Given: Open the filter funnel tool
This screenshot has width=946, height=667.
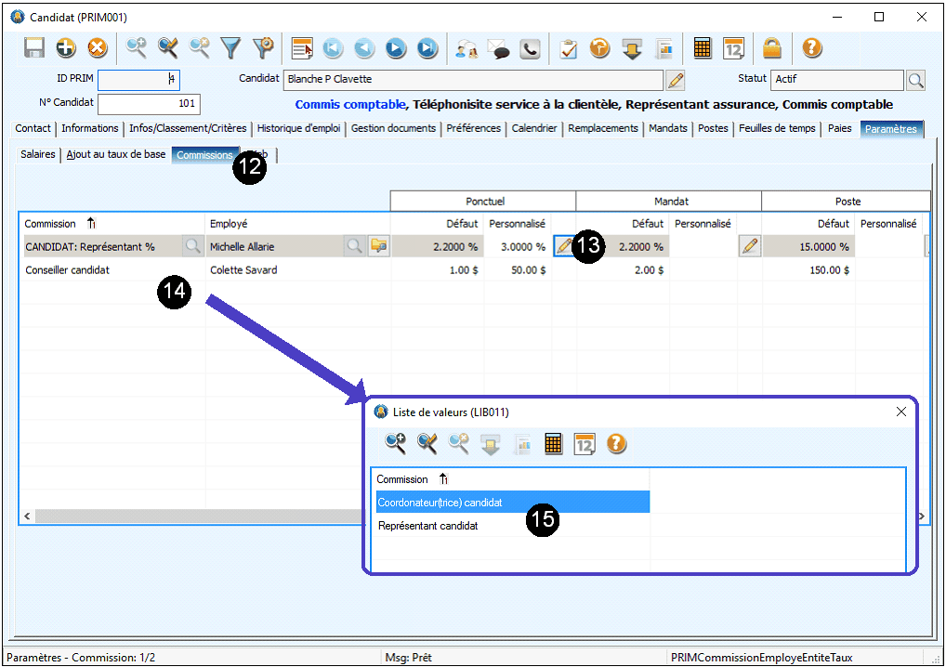Looking at the screenshot, I should coord(230,48).
